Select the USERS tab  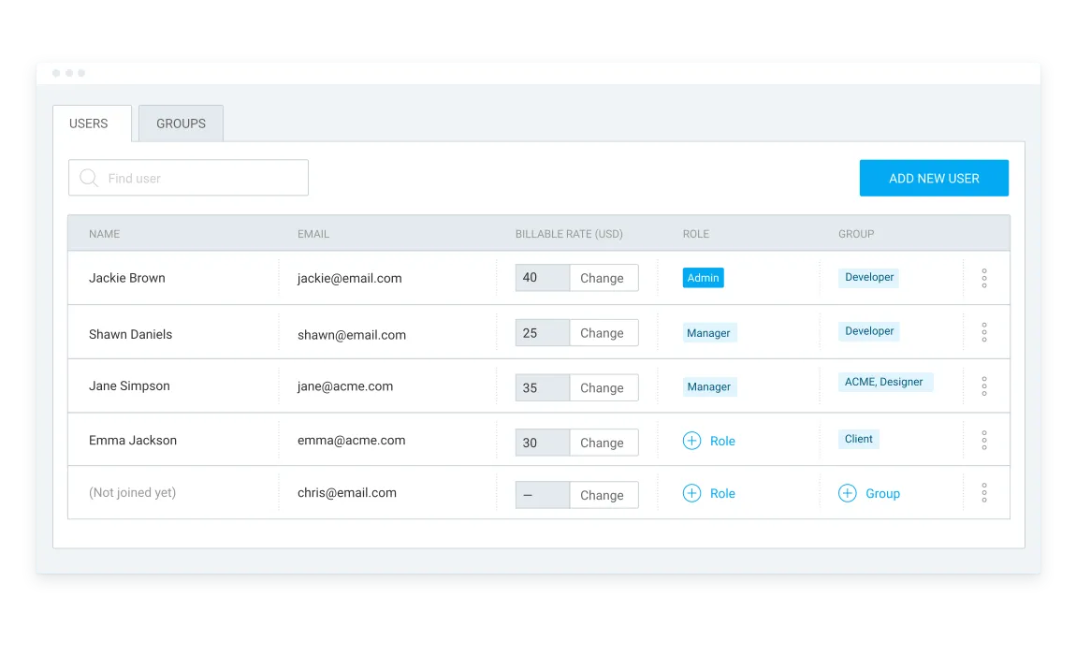pyautogui.click(x=89, y=124)
